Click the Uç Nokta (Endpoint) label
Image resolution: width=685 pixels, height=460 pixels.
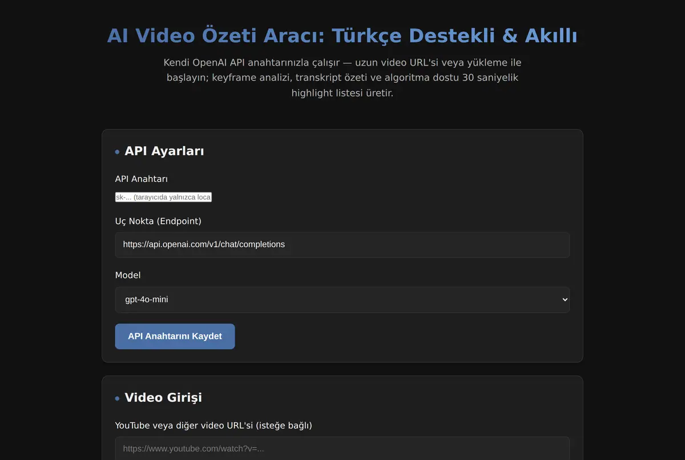pyautogui.click(x=158, y=221)
